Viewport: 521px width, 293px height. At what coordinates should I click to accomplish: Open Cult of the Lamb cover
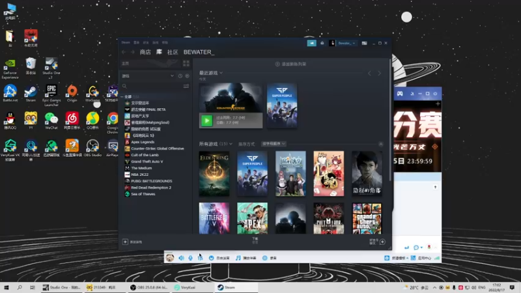pyautogui.click(x=329, y=218)
